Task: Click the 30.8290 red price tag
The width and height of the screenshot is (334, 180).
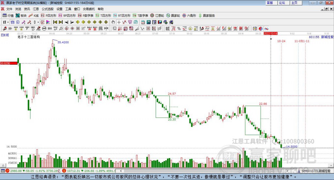Action: (9, 63)
